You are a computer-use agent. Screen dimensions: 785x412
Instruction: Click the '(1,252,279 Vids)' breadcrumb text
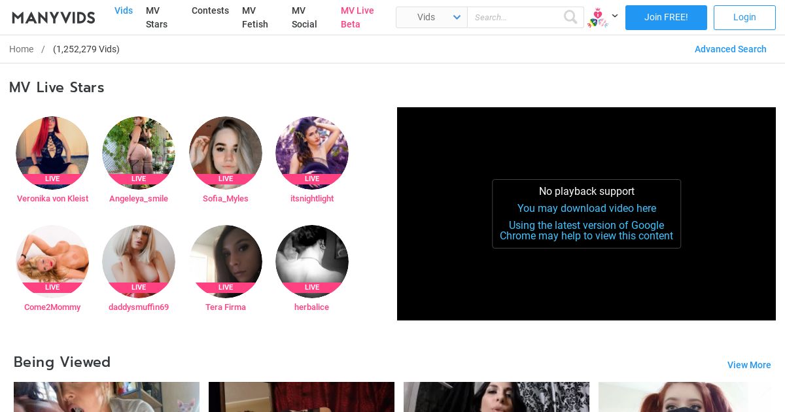86,49
